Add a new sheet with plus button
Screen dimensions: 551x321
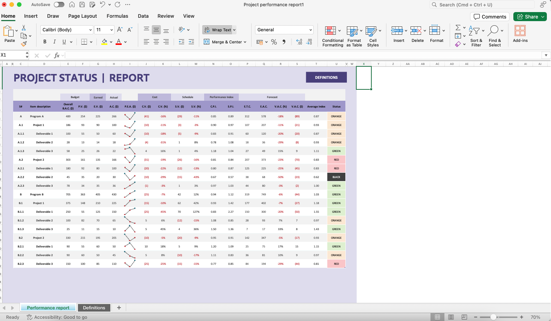pyautogui.click(x=119, y=308)
